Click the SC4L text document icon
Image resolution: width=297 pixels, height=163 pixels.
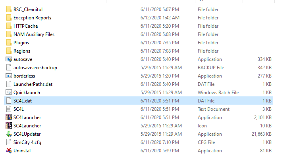9,109
